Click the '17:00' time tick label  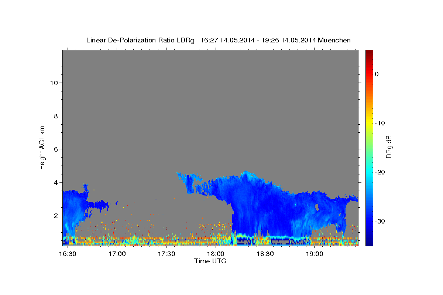pos(117,254)
